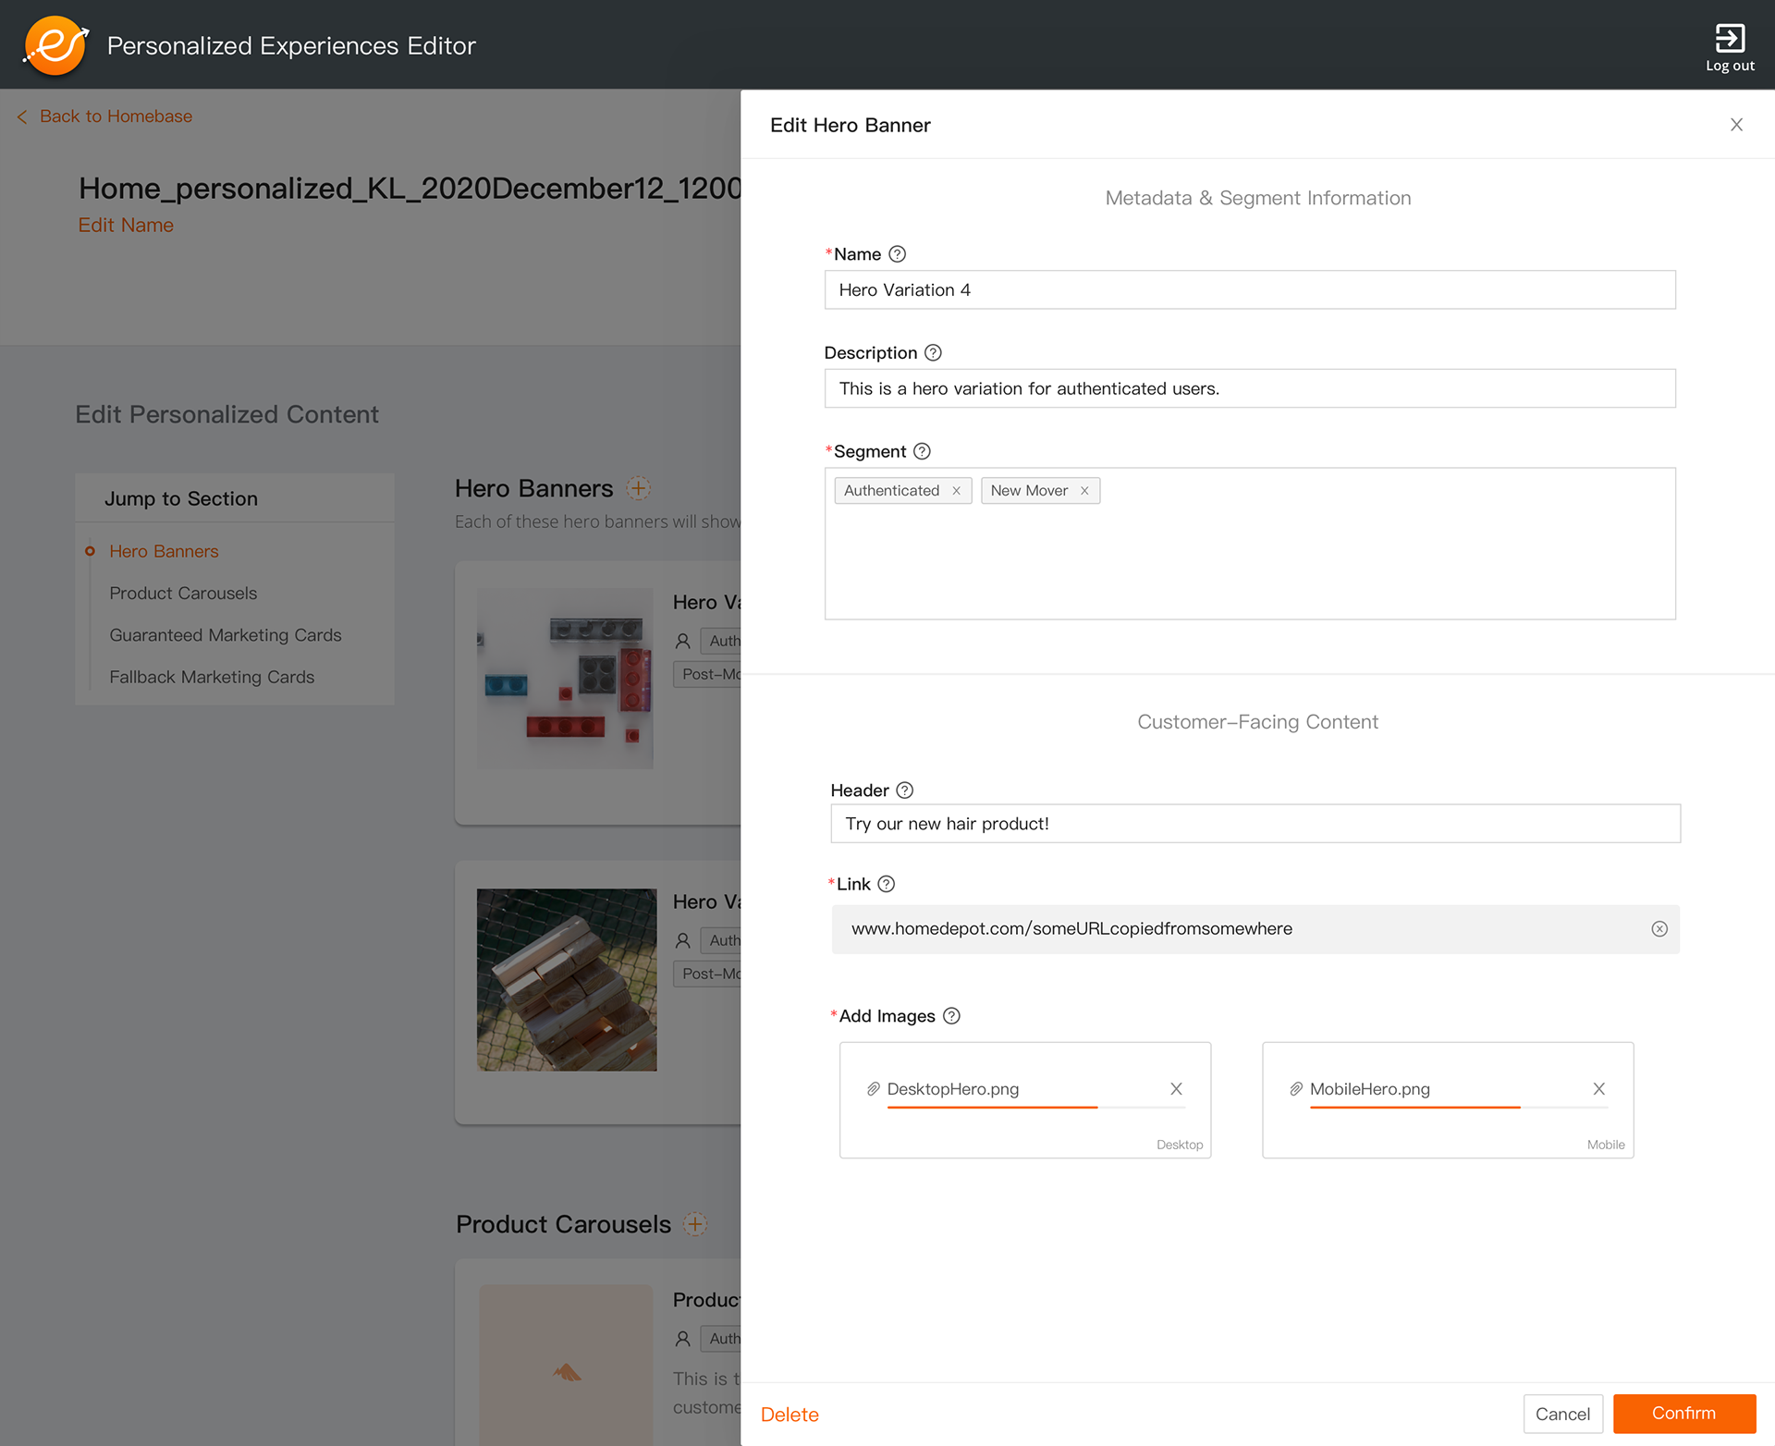The image size is (1775, 1446).
Task: Click the Segment help question icon
Action: pos(922,451)
